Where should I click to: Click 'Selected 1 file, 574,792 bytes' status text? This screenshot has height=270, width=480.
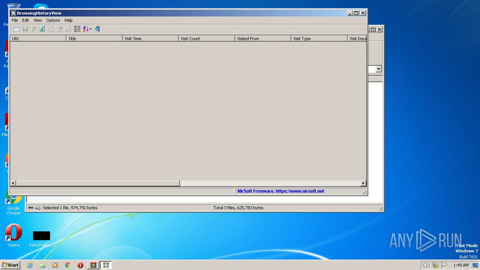(x=70, y=207)
